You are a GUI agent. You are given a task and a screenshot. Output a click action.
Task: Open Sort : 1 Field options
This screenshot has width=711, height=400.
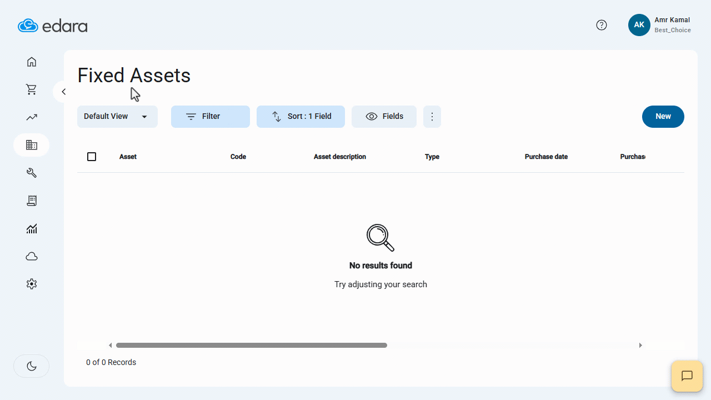pos(301,117)
